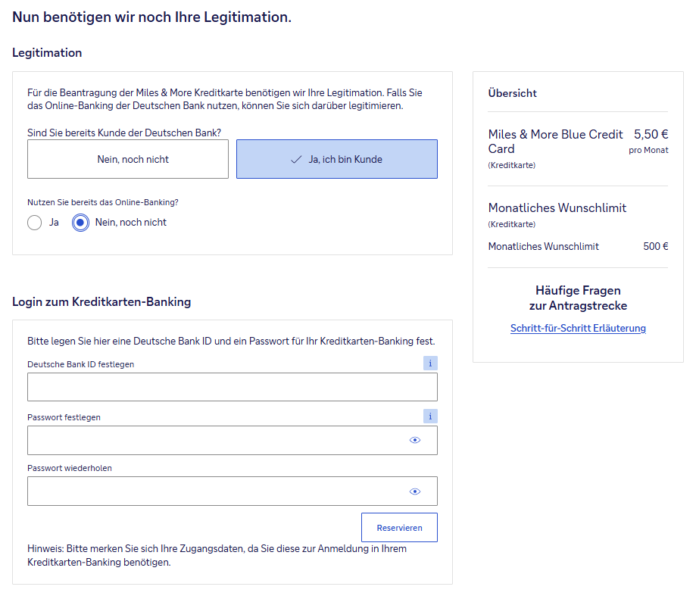Focus the Deutsche Bank ID festlegen input
Screen dimensions: 696x599
point(232,387)
